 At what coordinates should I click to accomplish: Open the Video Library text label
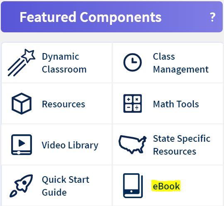[x=70, y=145]
